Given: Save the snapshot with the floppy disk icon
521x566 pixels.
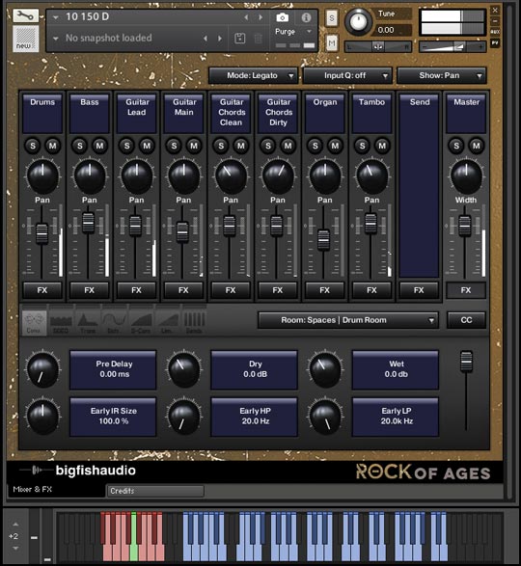Looking at the screenshot, I should [x=240, y=39].
